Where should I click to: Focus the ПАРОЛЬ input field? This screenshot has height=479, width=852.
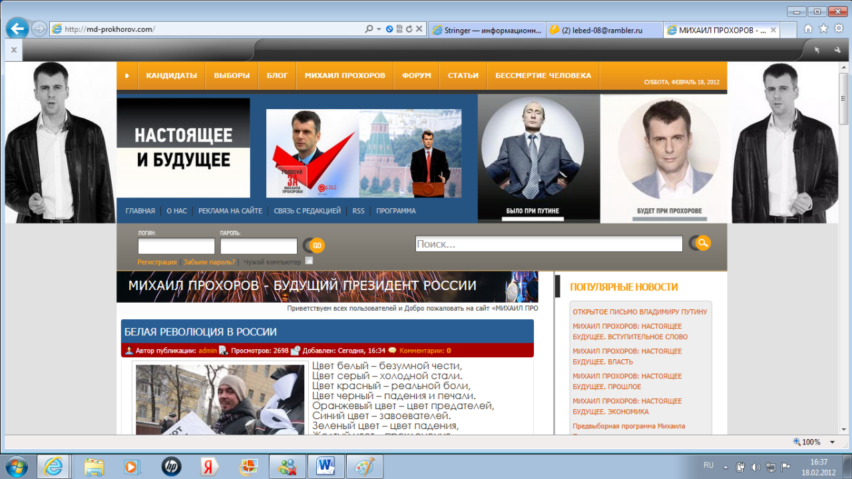tap(259, 246)
